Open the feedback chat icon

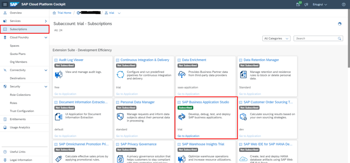[x=306, y=4]
